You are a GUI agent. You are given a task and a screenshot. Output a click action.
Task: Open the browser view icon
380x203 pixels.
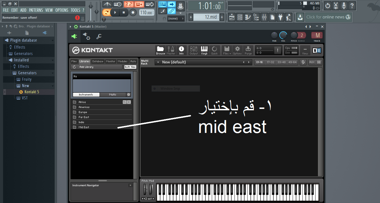click(x=256, y=17)
